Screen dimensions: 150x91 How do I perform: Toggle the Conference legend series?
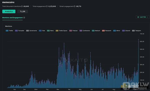[x=85, y=31]
